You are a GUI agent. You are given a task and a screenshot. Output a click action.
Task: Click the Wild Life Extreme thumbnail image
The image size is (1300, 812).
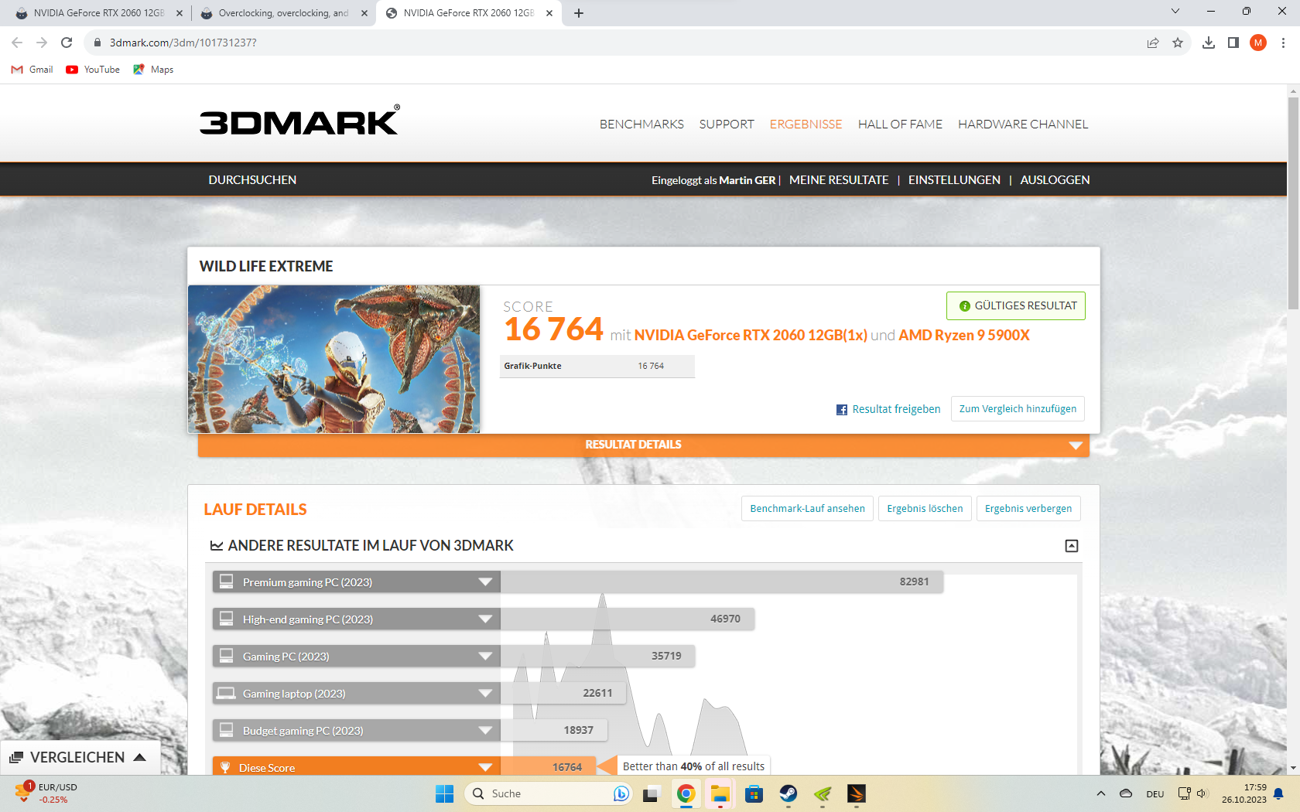334,359
